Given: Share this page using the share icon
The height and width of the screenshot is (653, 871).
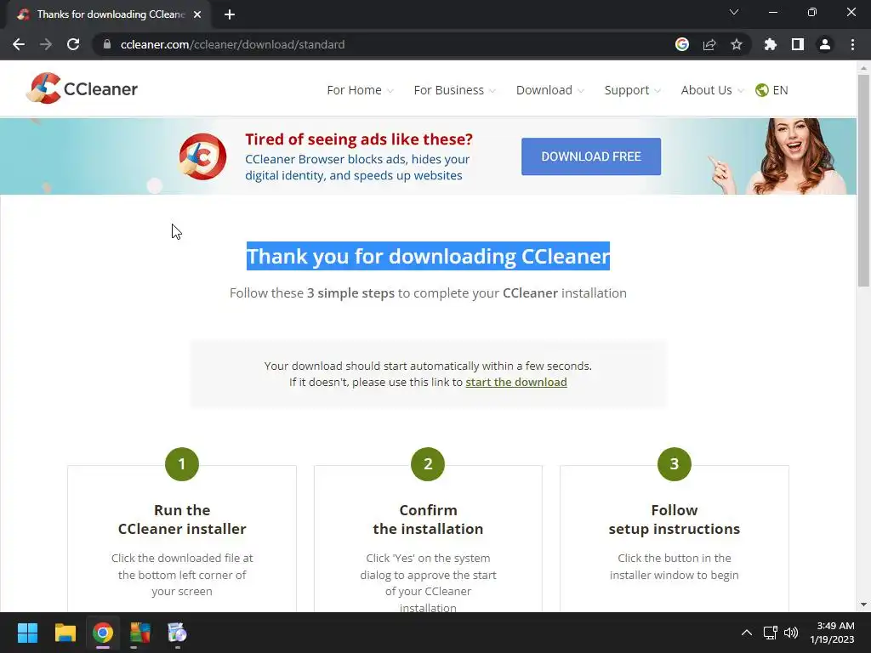Looking at the screenshot, I should pos(709,44).
